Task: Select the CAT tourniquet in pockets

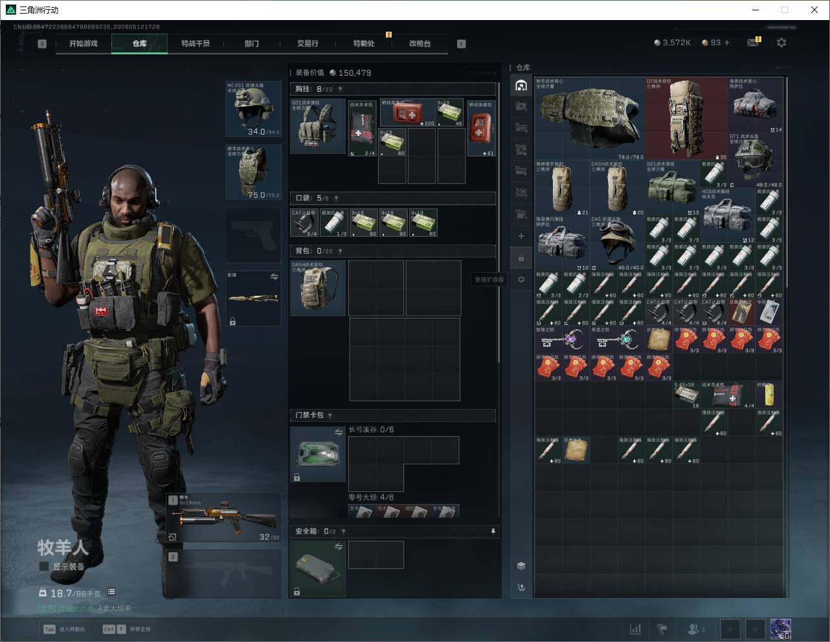Action: (x=304, y=223)
